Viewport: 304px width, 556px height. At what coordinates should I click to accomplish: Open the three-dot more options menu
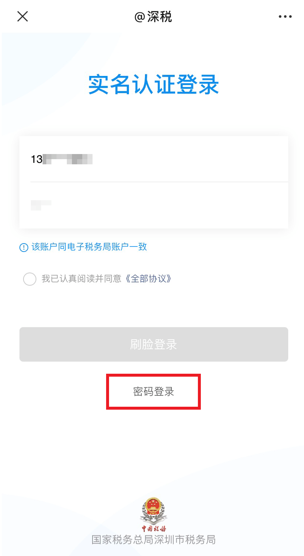coord(285,17)
